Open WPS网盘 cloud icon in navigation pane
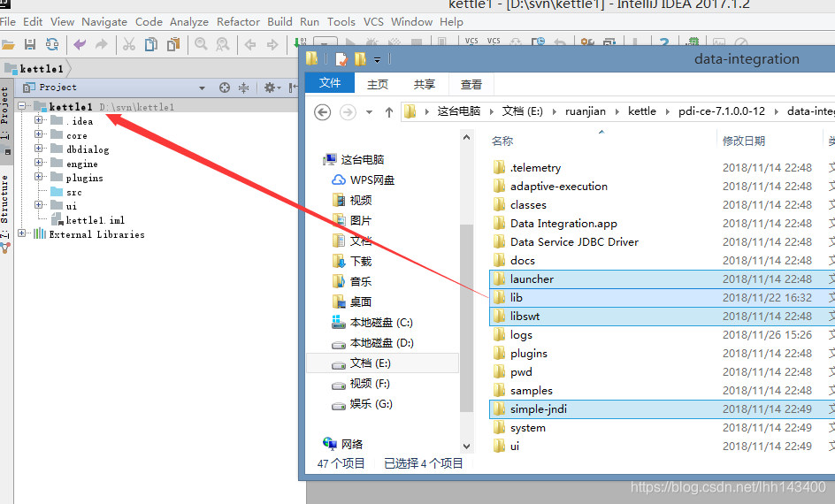The width and height of the screenshot is (835, 504). 339,179
